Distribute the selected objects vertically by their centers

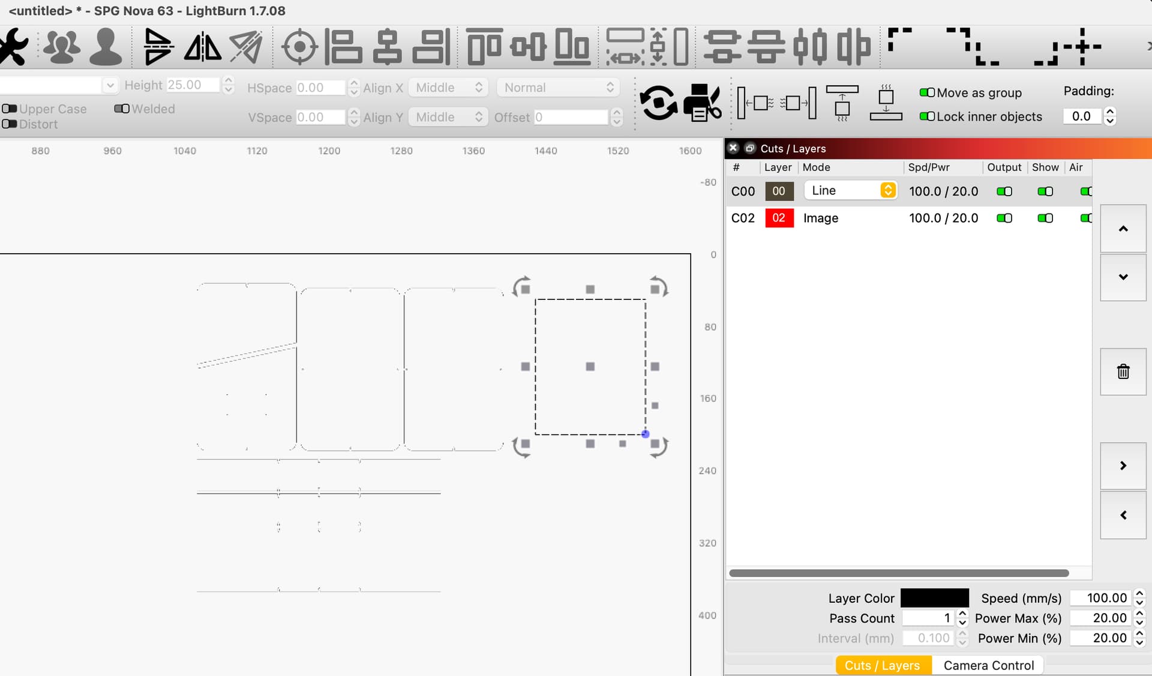[722, 47]
